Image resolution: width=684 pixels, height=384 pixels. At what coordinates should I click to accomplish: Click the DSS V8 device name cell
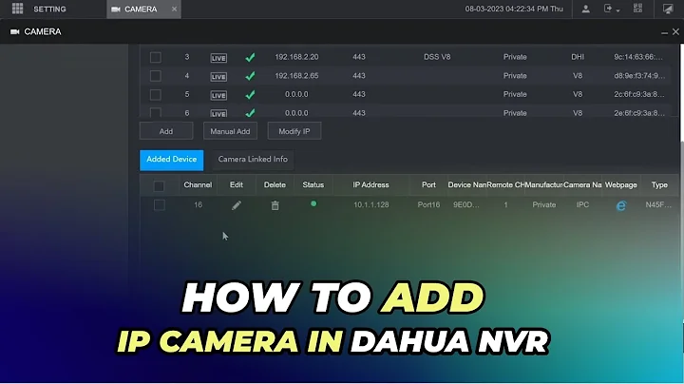coord(437,57)
